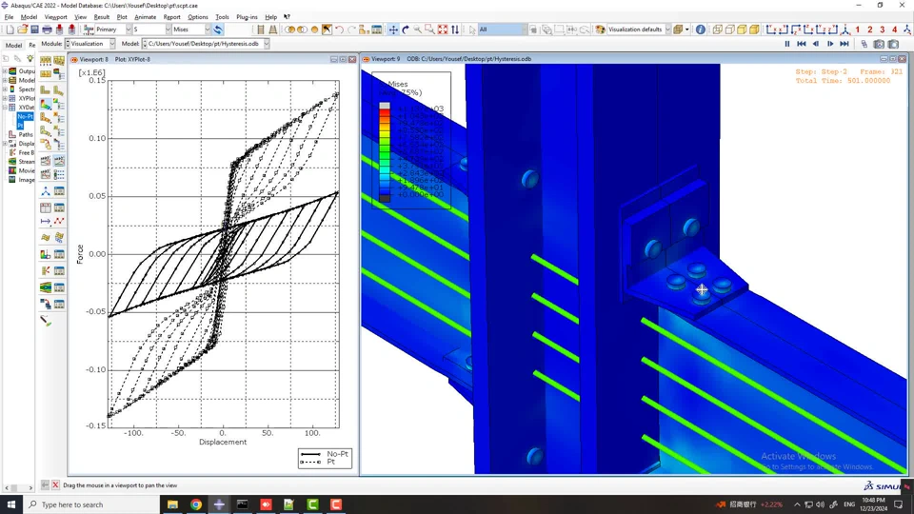Open the Plug-ins menu
914x514 pixels.
(x=247, y=17)
